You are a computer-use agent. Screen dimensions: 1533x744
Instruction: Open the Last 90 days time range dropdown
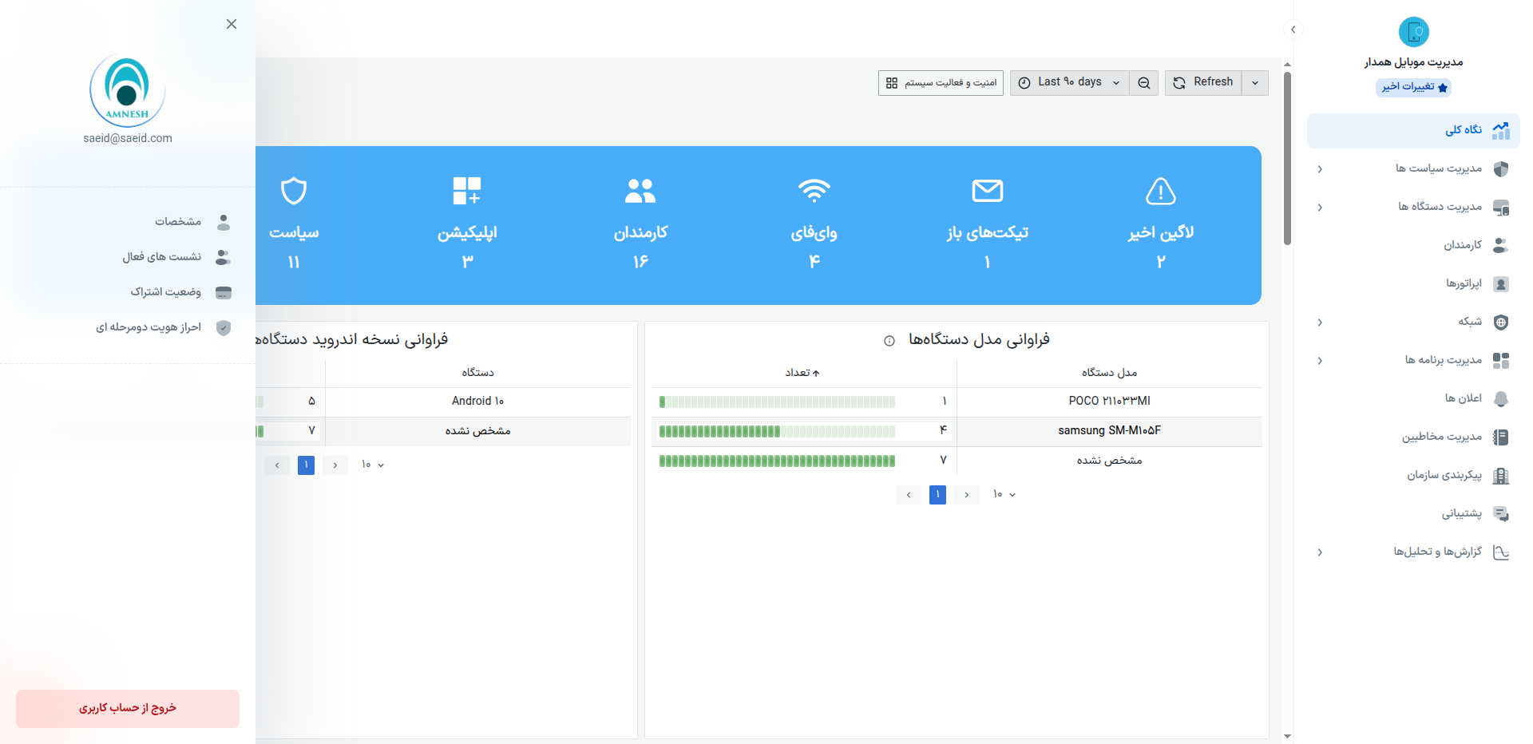[x=1069, y=82]
